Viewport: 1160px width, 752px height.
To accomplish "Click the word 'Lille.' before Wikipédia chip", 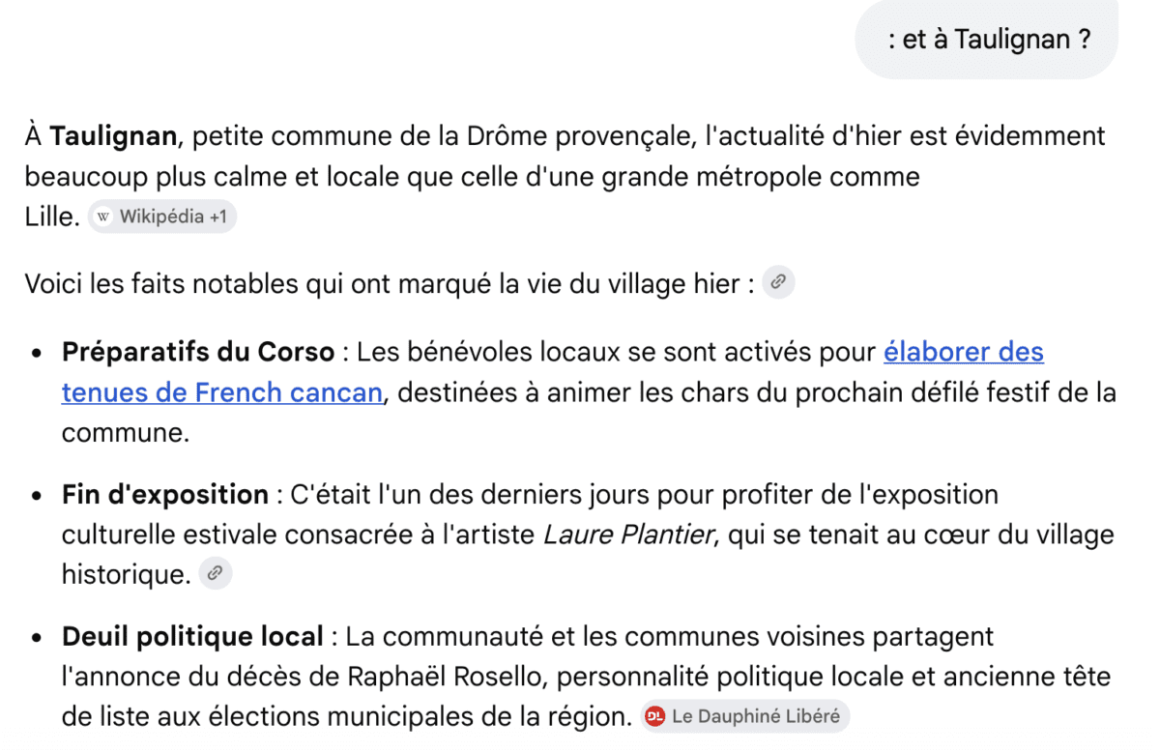I will (52, 217).
